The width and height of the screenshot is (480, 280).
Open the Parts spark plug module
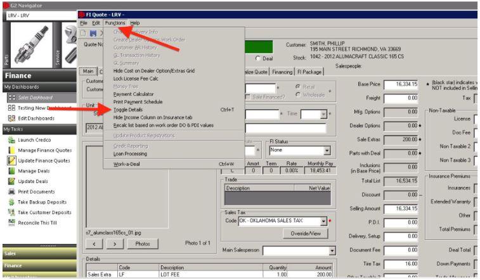click(32, 45)
